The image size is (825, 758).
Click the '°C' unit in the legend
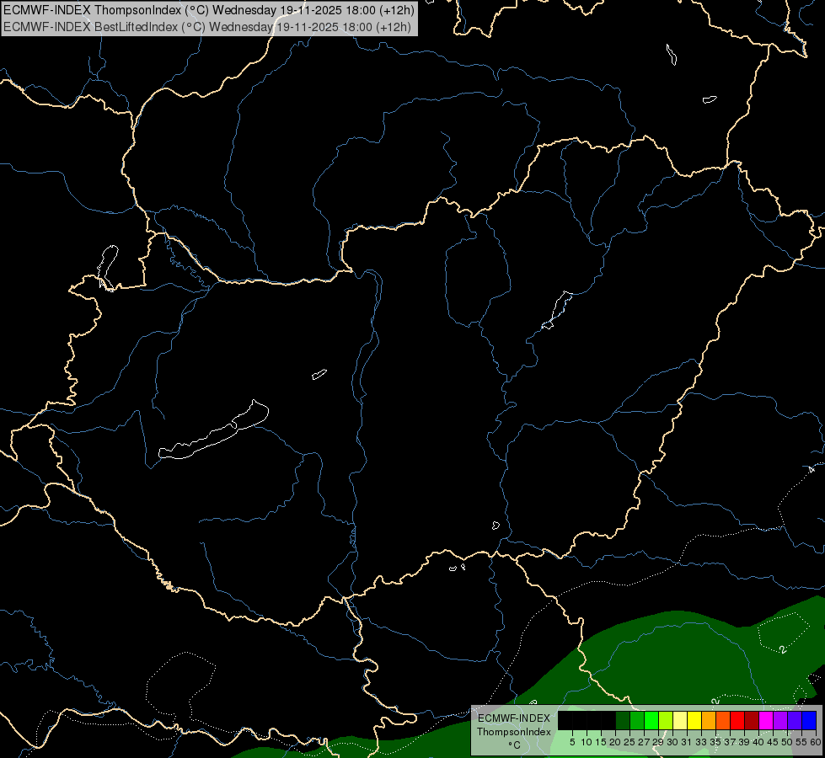[x=515, y=745]
